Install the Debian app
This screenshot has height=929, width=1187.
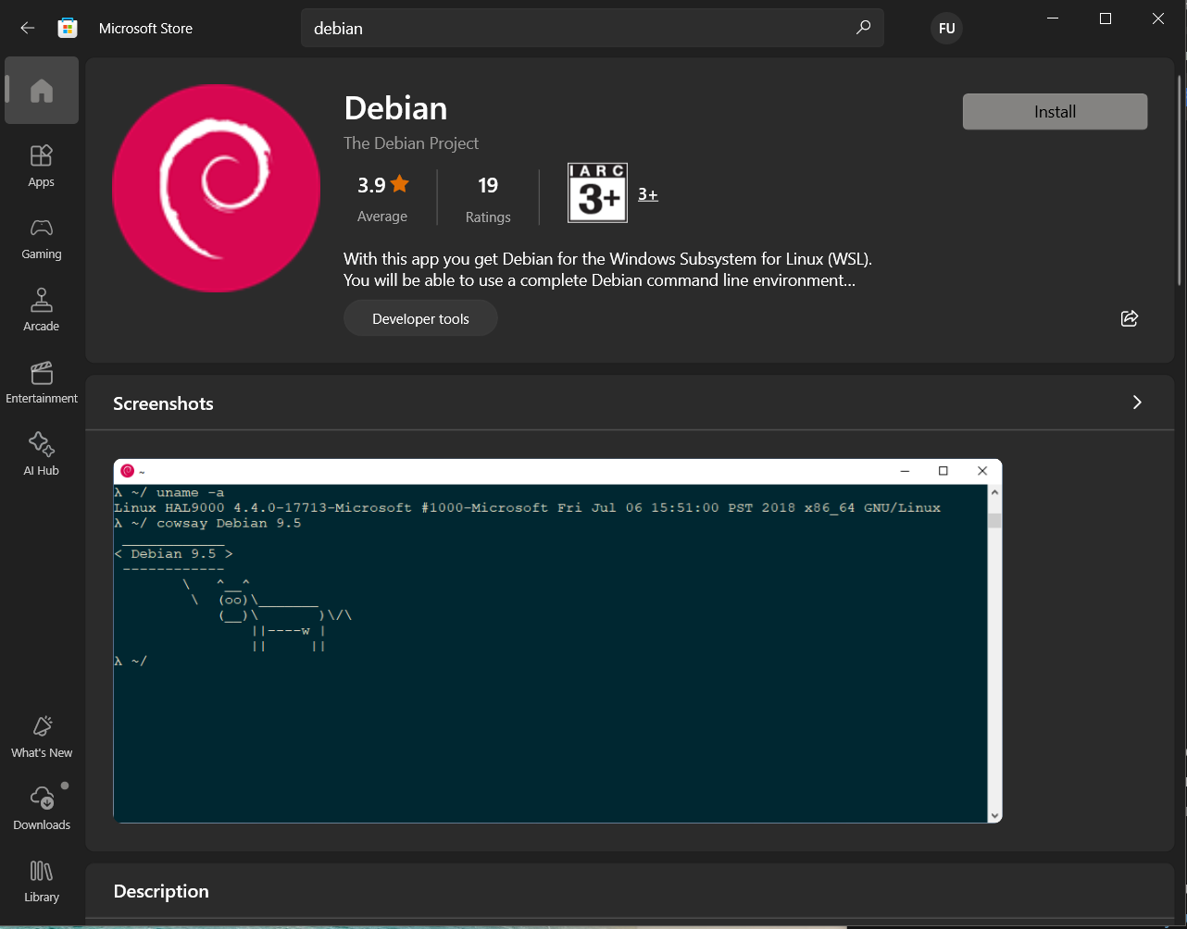(1055, 112)
